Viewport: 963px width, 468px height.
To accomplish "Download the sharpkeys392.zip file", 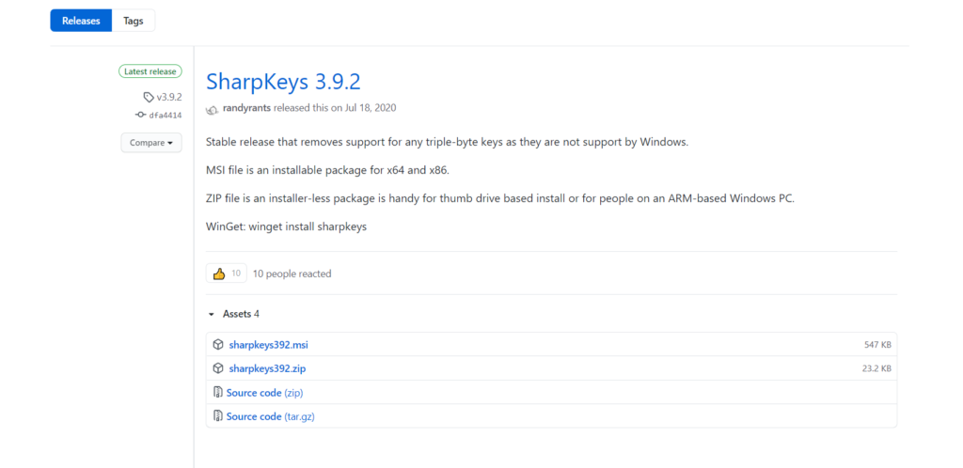I will tap(267, 368).
